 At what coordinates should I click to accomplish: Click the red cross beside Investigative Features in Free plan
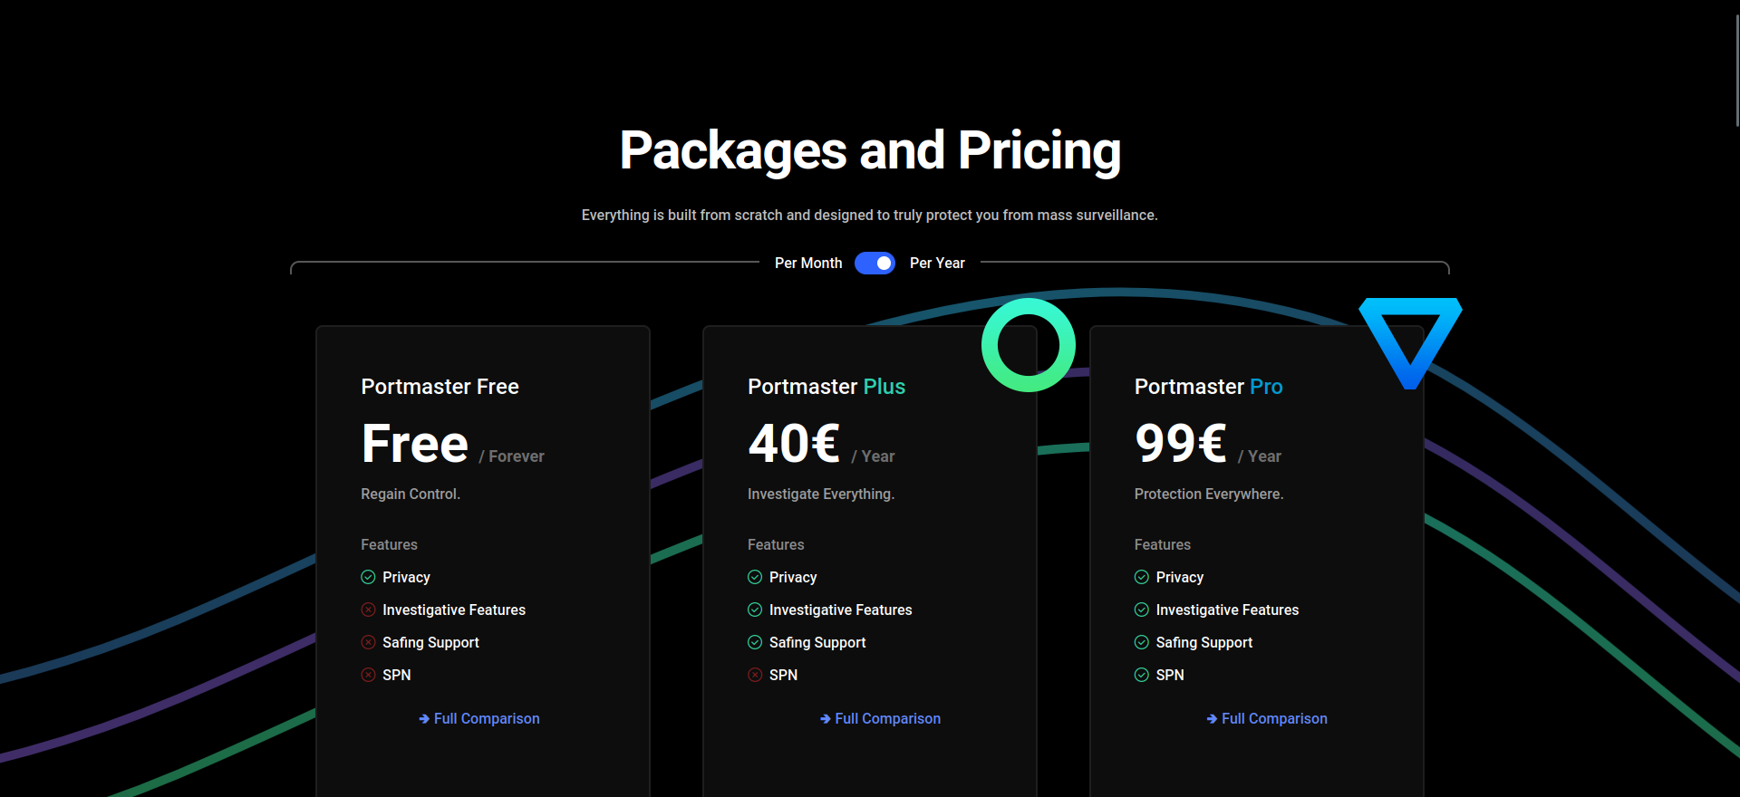(x=368, y=610)
